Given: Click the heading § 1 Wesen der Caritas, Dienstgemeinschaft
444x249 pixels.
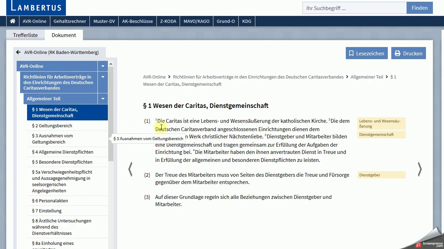Looking at the screenshot, I should pyautogui.click(x=206, y=106).
